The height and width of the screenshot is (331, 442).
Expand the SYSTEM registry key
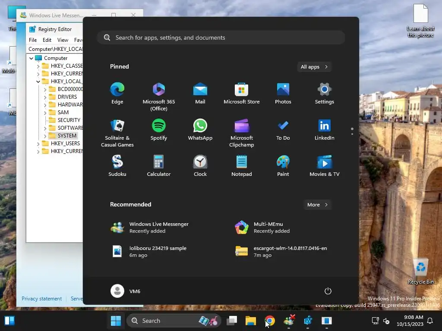pos(45,136)
